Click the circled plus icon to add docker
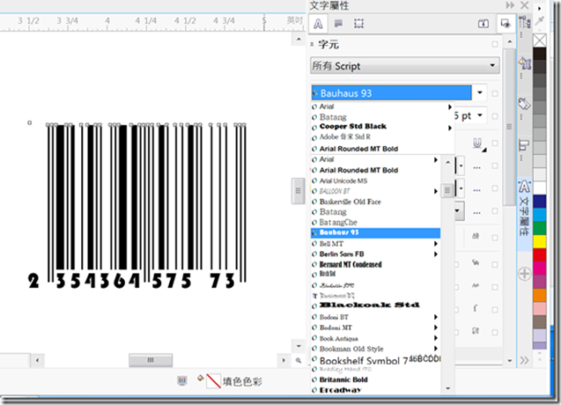This screenshot has height=405, width=561. [x=525, y=274]
